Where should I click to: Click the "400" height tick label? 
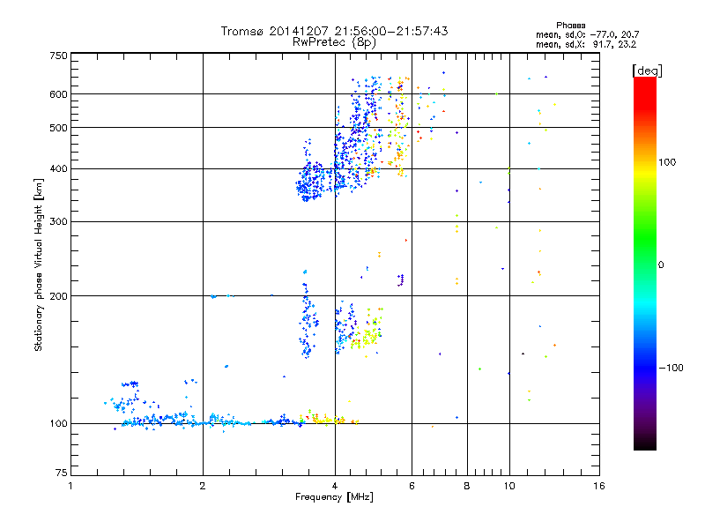58,169
